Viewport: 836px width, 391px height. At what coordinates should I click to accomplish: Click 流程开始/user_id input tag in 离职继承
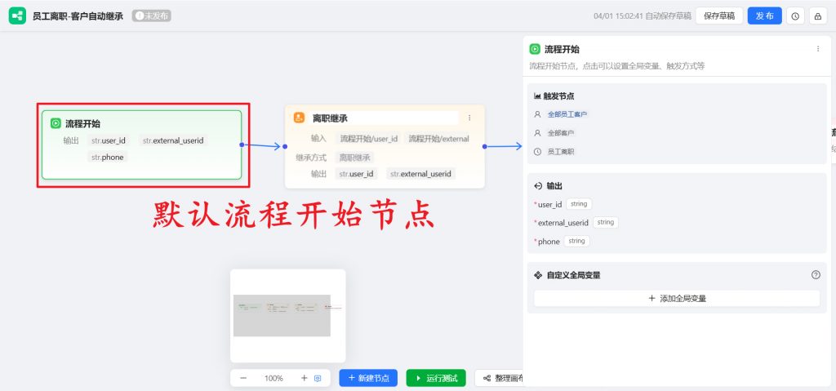tap(369, 139)
